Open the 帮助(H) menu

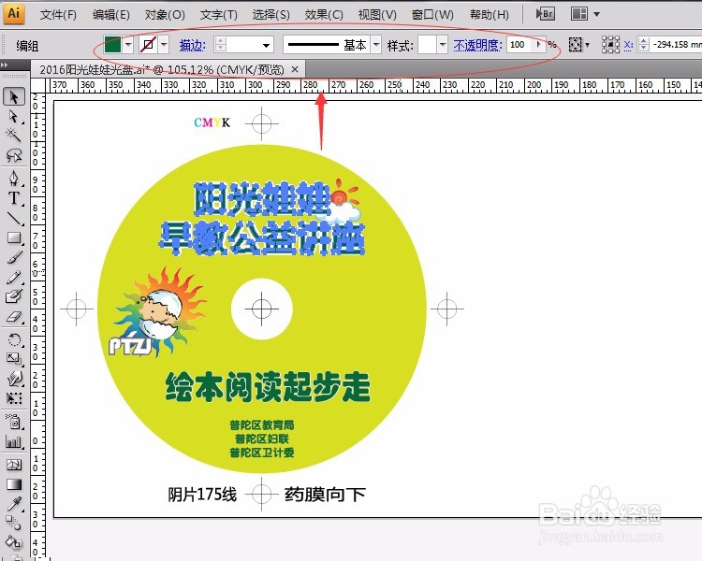click(490, 15)
